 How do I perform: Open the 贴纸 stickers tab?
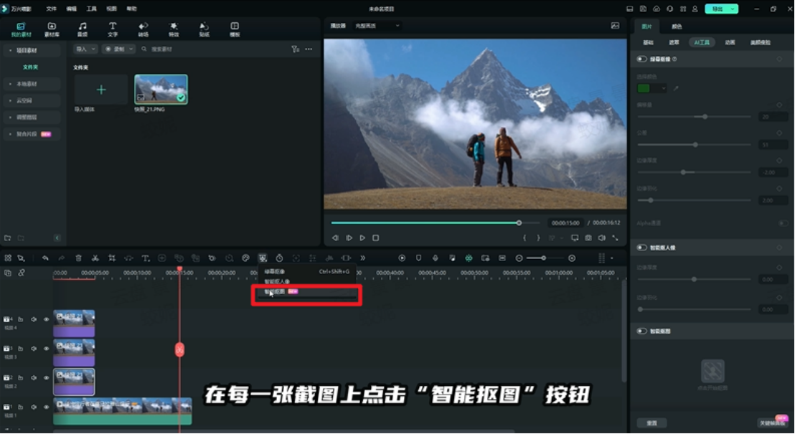(204, 29)
